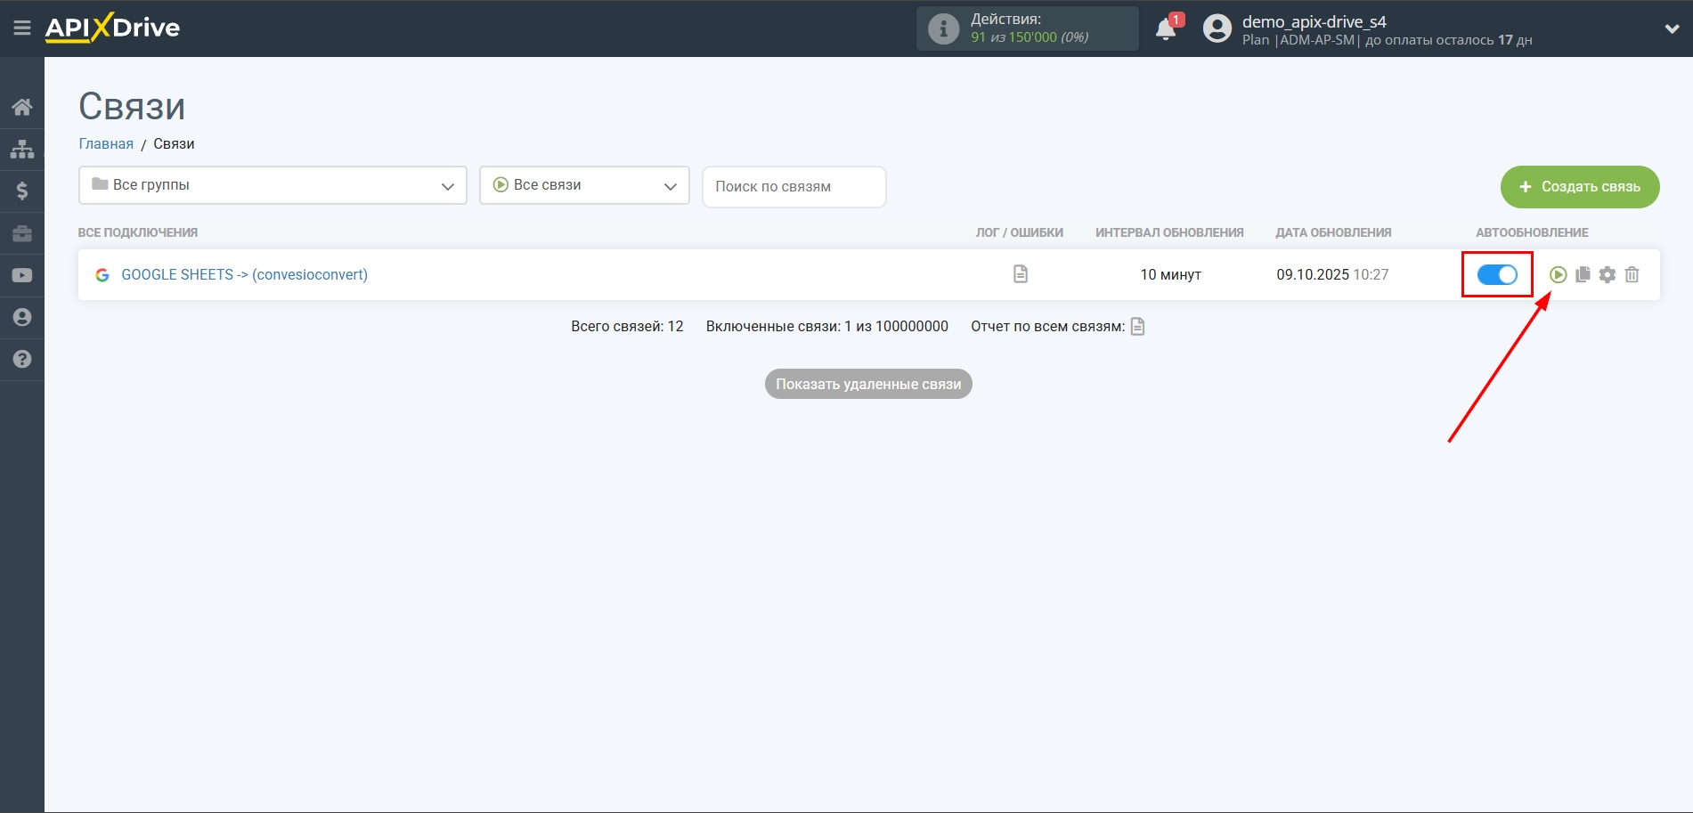Open the connections sitemap sidebar icon

pyautogui.click(x=22, y=149)
